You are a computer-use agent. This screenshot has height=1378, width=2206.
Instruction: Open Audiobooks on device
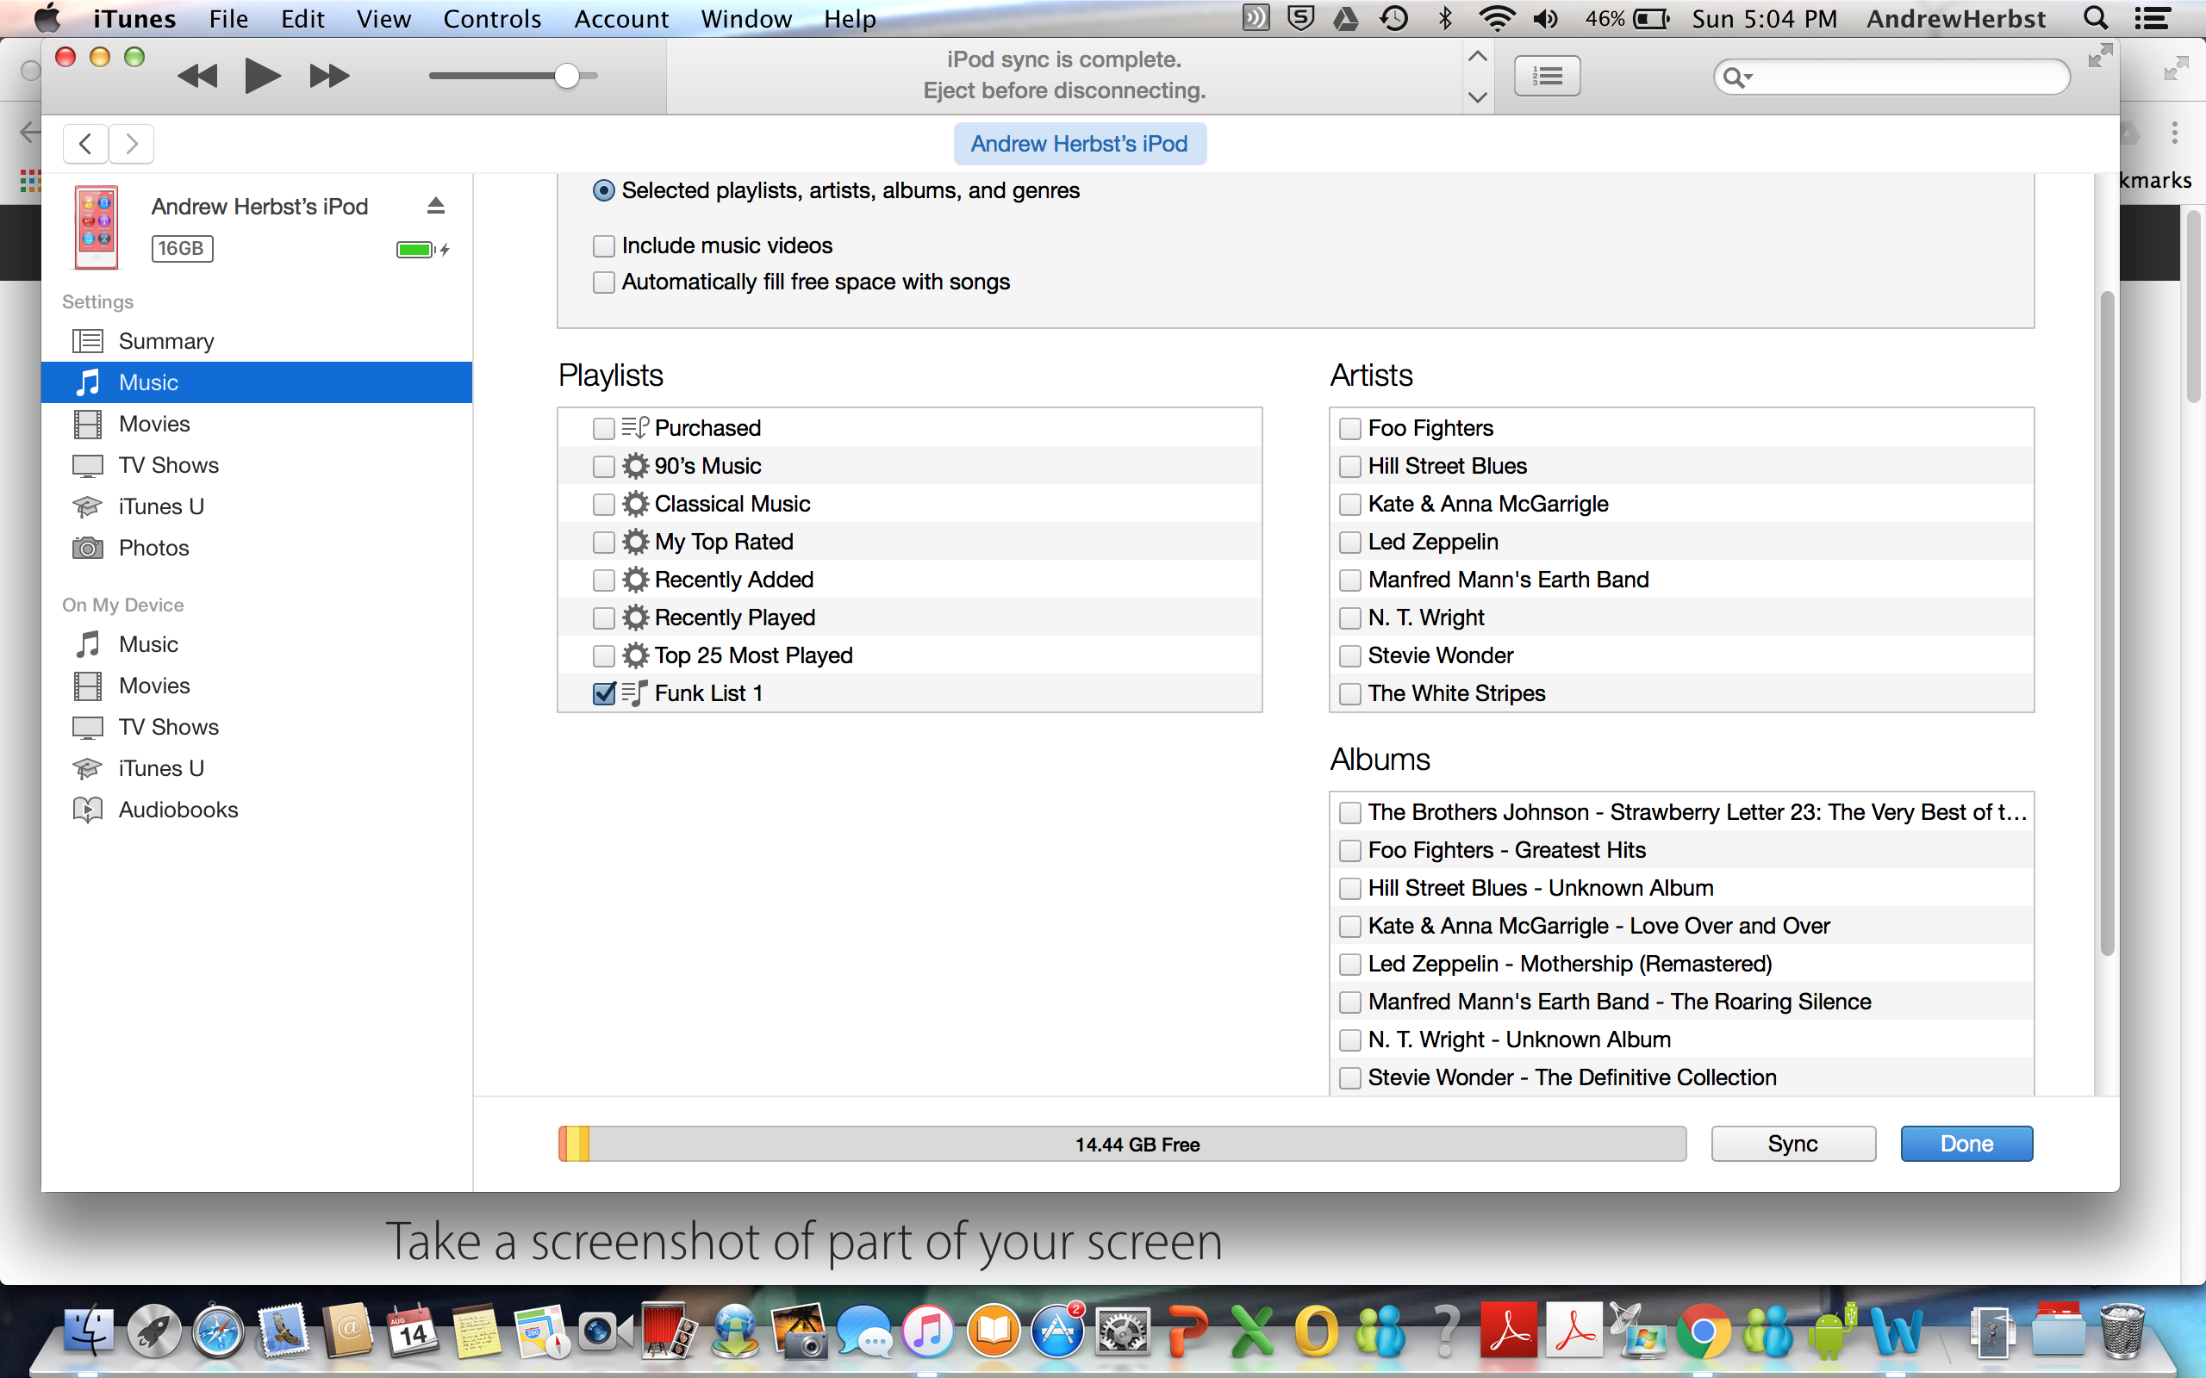[x=257, y=810]
